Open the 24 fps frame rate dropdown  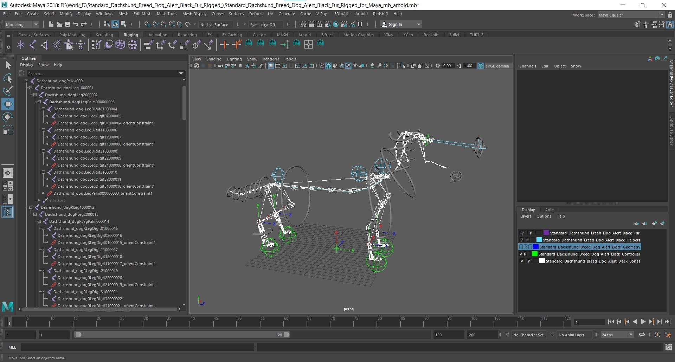tap(617, 335)
